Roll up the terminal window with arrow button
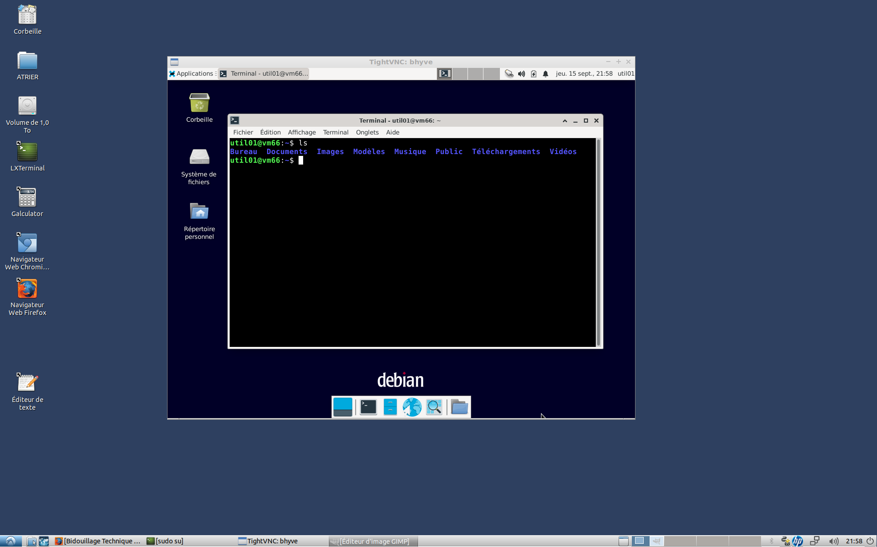The image size is (877, 547). [565, 121]
